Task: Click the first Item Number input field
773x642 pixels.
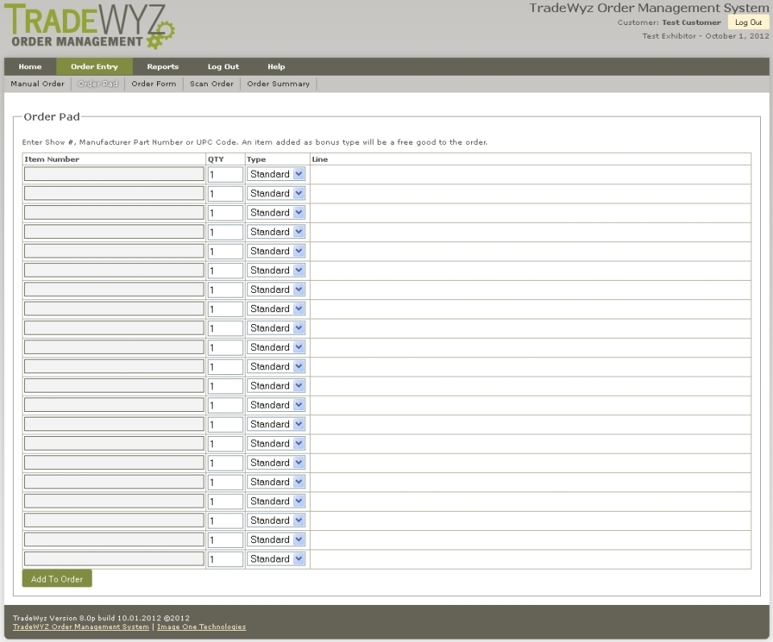Action: pos(114,174)
